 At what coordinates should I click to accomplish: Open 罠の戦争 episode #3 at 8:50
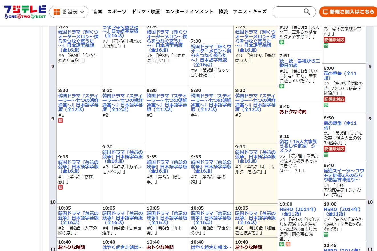(340, 125)
